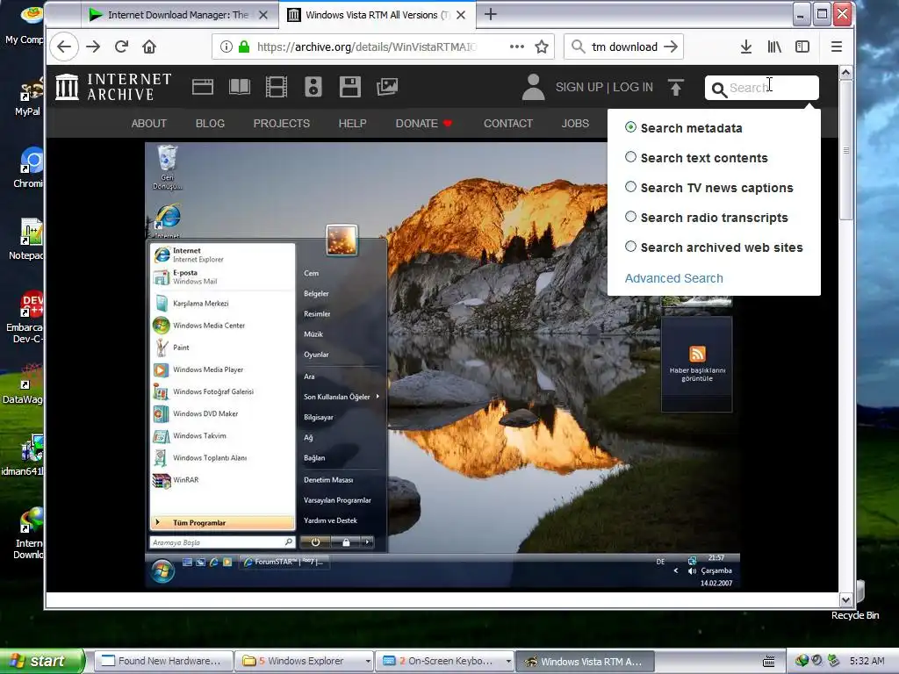Expand Windows Explorer taskbar group dropdown

pos(368,661)
